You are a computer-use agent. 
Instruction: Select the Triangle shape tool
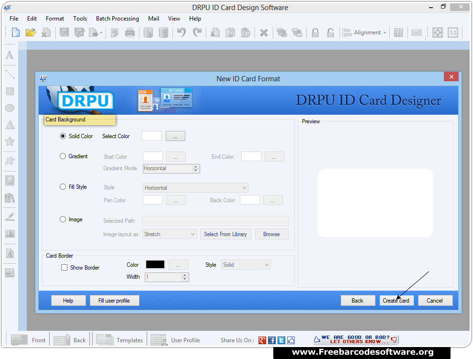[10, 125]
